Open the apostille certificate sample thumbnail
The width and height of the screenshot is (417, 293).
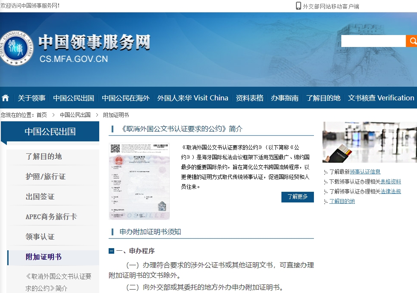pyautogui.click(x=139, y=181)
